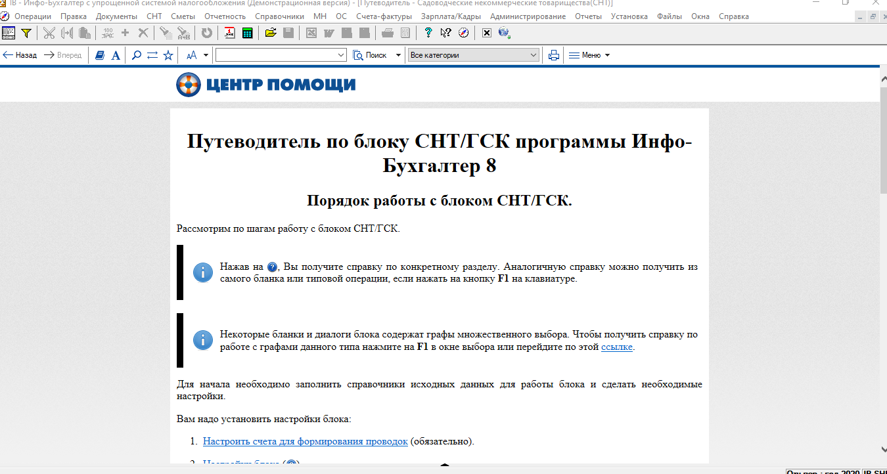Open the Документы menu

(116, 16)
